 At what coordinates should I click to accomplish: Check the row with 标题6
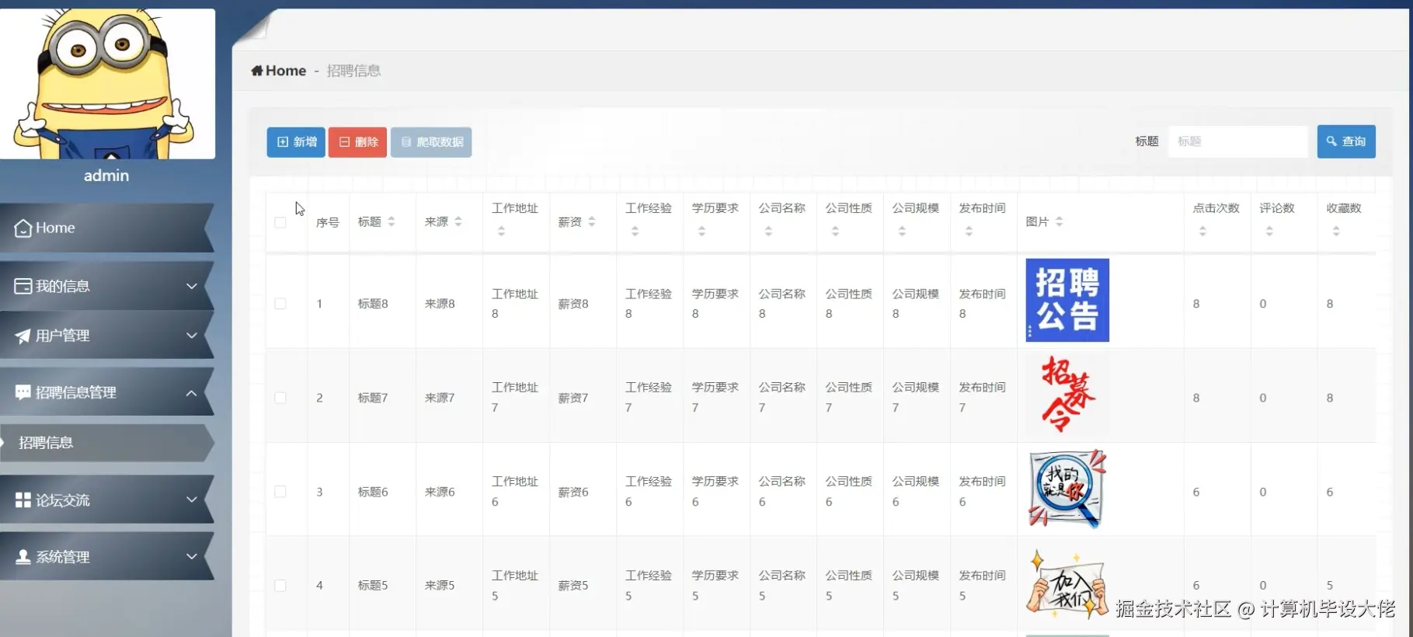280,492
